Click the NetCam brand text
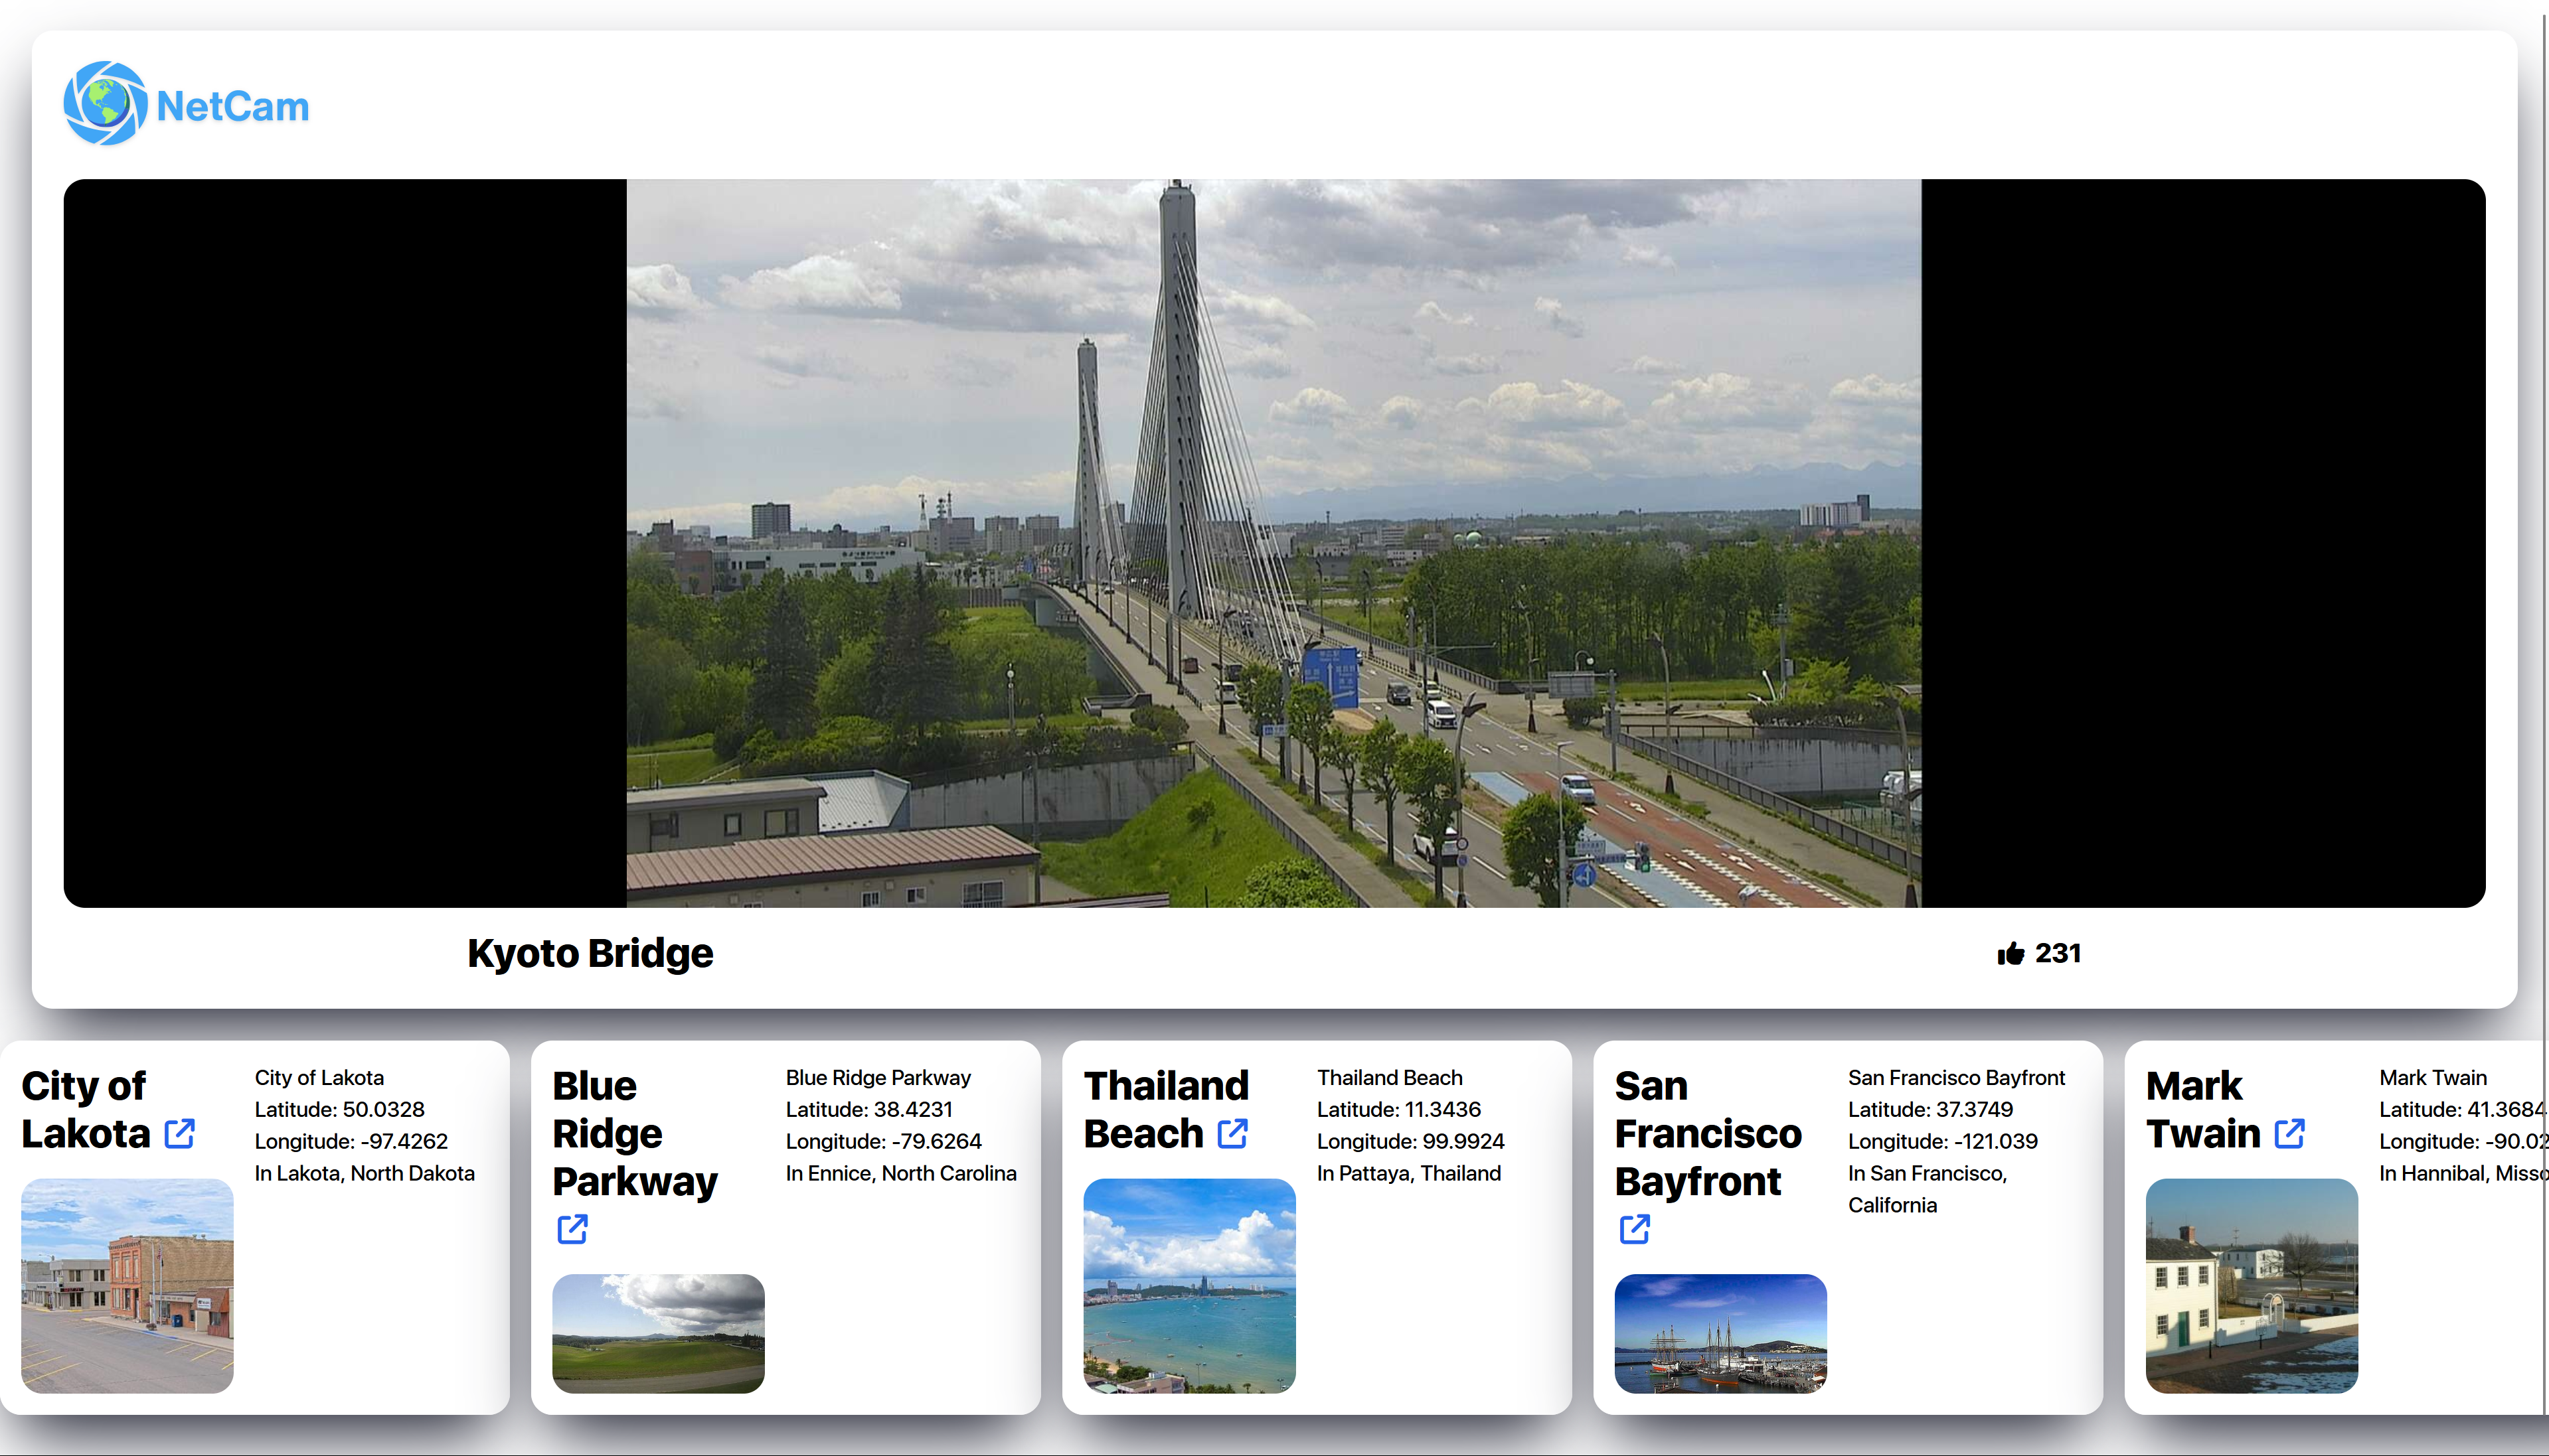This screenshot has width=2549, height=1456. pyautogui.click(x=233, y=107)
